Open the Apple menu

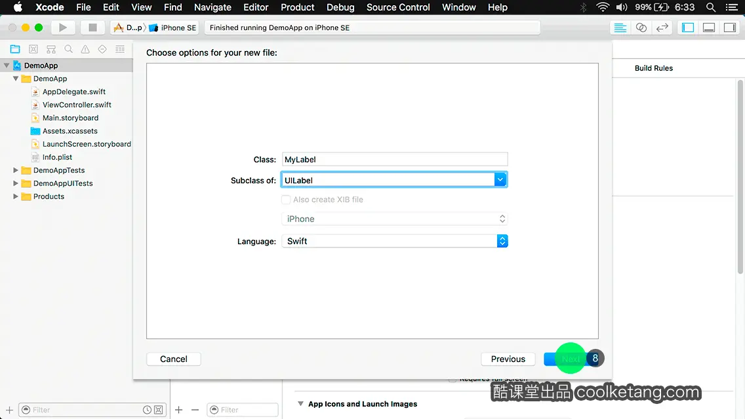click(x=18, y=7)
